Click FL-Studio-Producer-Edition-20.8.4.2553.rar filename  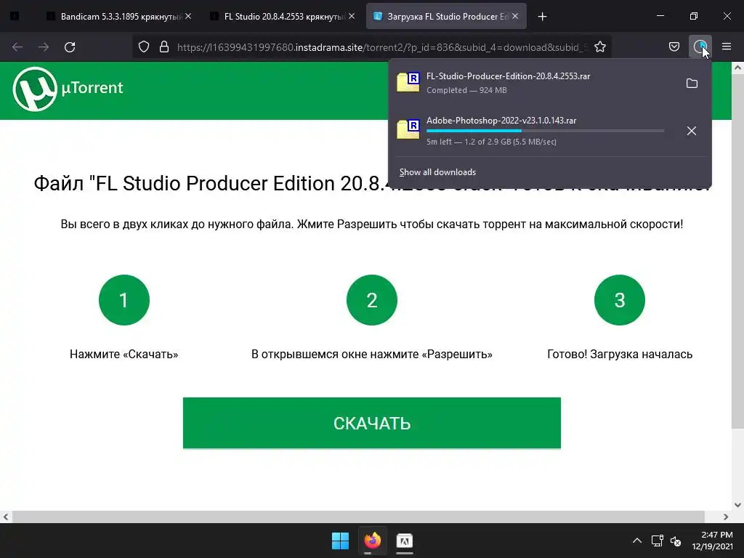[x=508, y=76]
